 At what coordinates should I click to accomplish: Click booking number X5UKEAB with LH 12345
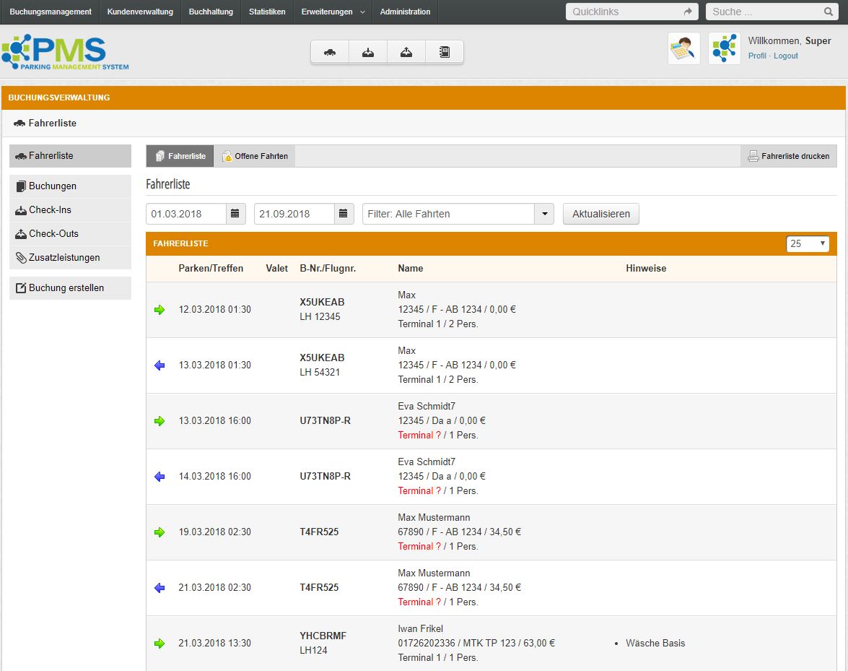(323, 302)
